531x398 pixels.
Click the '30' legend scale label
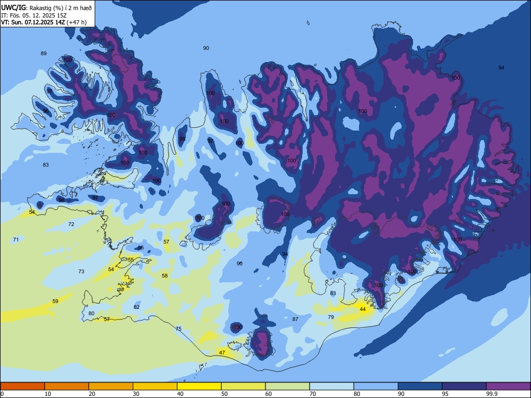pos(136,394)
